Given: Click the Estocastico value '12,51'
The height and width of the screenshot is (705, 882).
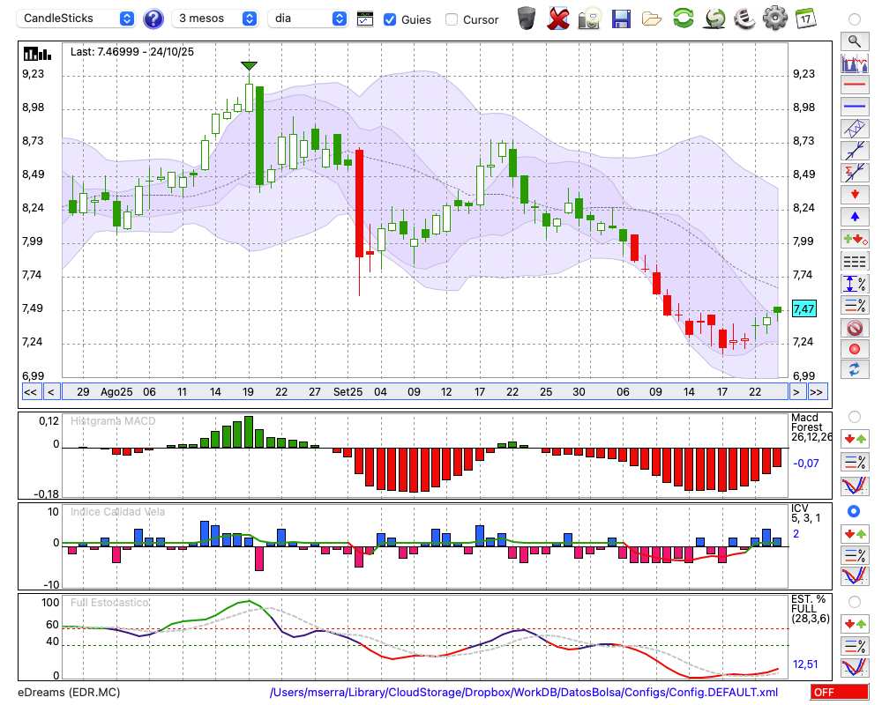Looking at the screenshot, I should point(805,664).
